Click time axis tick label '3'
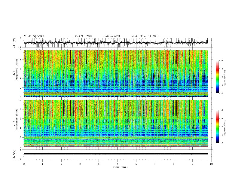Screen dimensions: 238x184 [80, 164]
